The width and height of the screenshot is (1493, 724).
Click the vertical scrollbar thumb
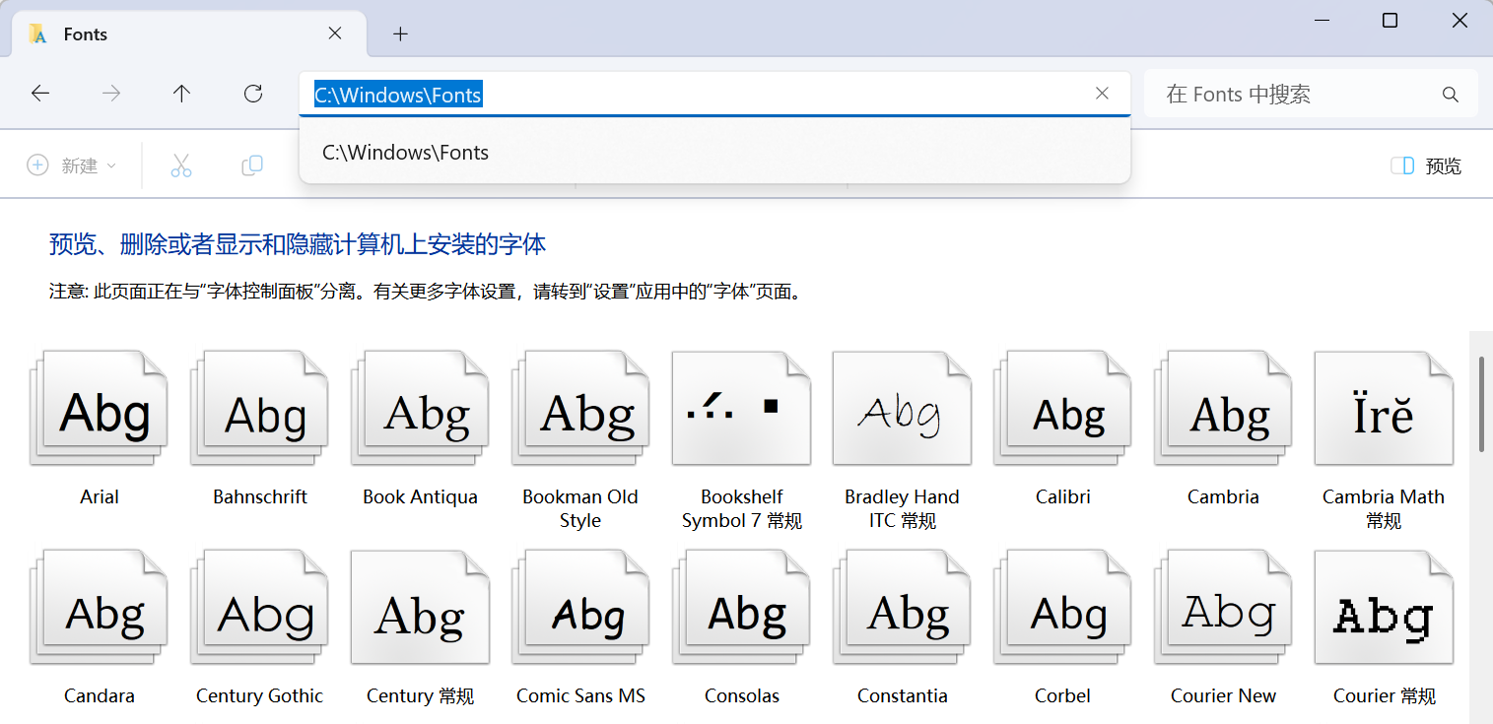[x=1481, y=404]
